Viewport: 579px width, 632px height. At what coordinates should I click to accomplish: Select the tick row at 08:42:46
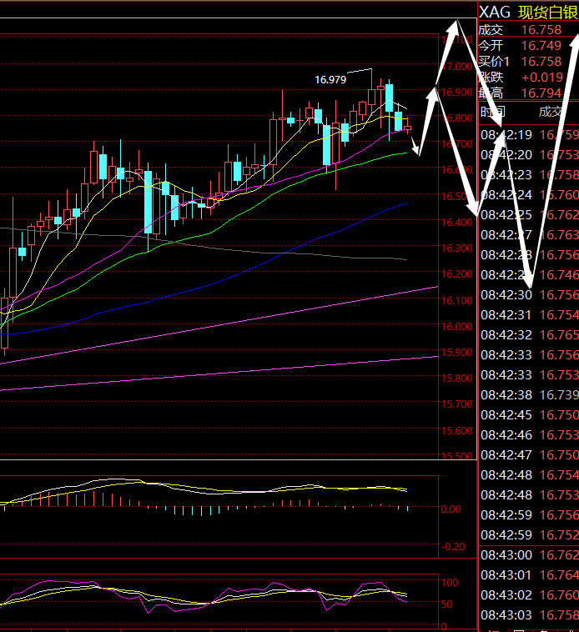click(x=529, y=435)
